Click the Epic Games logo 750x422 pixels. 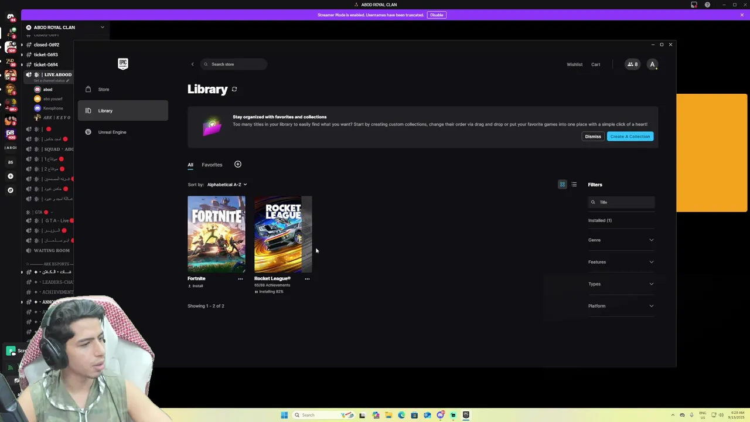[123, 63]
